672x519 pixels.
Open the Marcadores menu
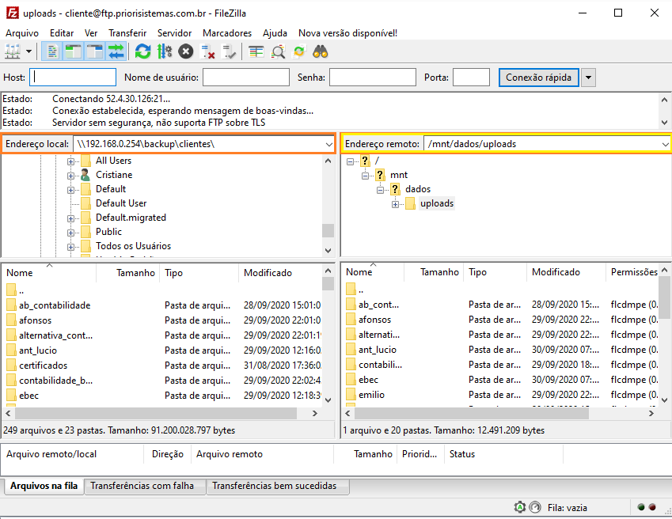point(227,33)
